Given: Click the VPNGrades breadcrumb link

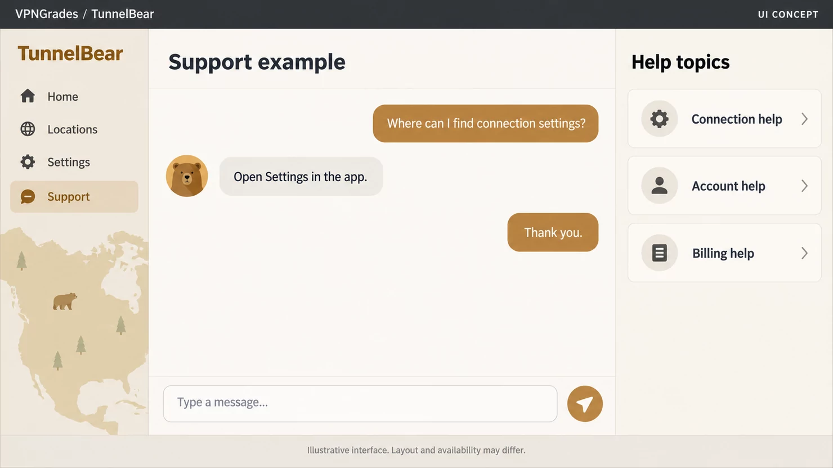Looking at the screenshot, I should point(47,14).
